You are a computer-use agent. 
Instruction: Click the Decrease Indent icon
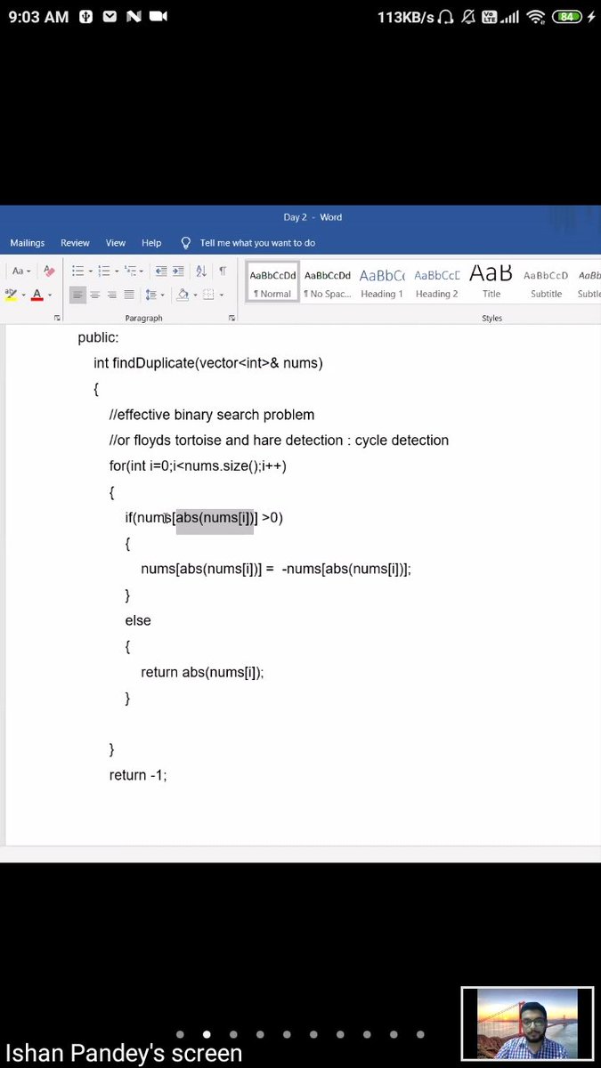pos(161,271)
